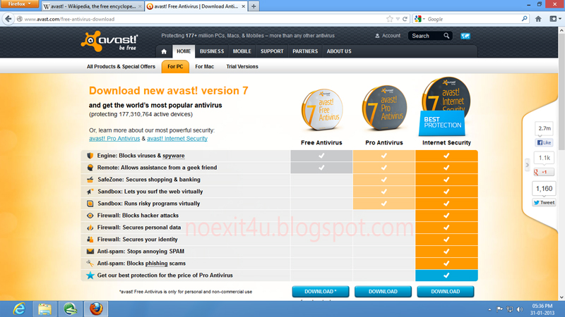Click the SafeZone shopping basket icon
Viewport: 565px width, 317px height.
pyautogui.click(x=90, y=180)
